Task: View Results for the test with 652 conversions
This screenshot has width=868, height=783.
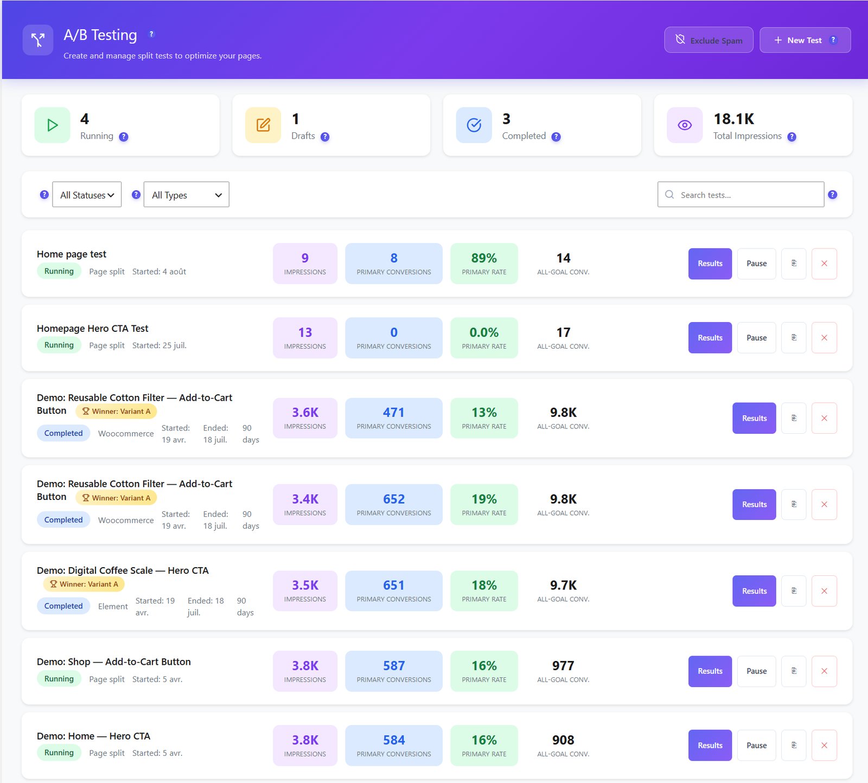Action: [x=754, y=504]
